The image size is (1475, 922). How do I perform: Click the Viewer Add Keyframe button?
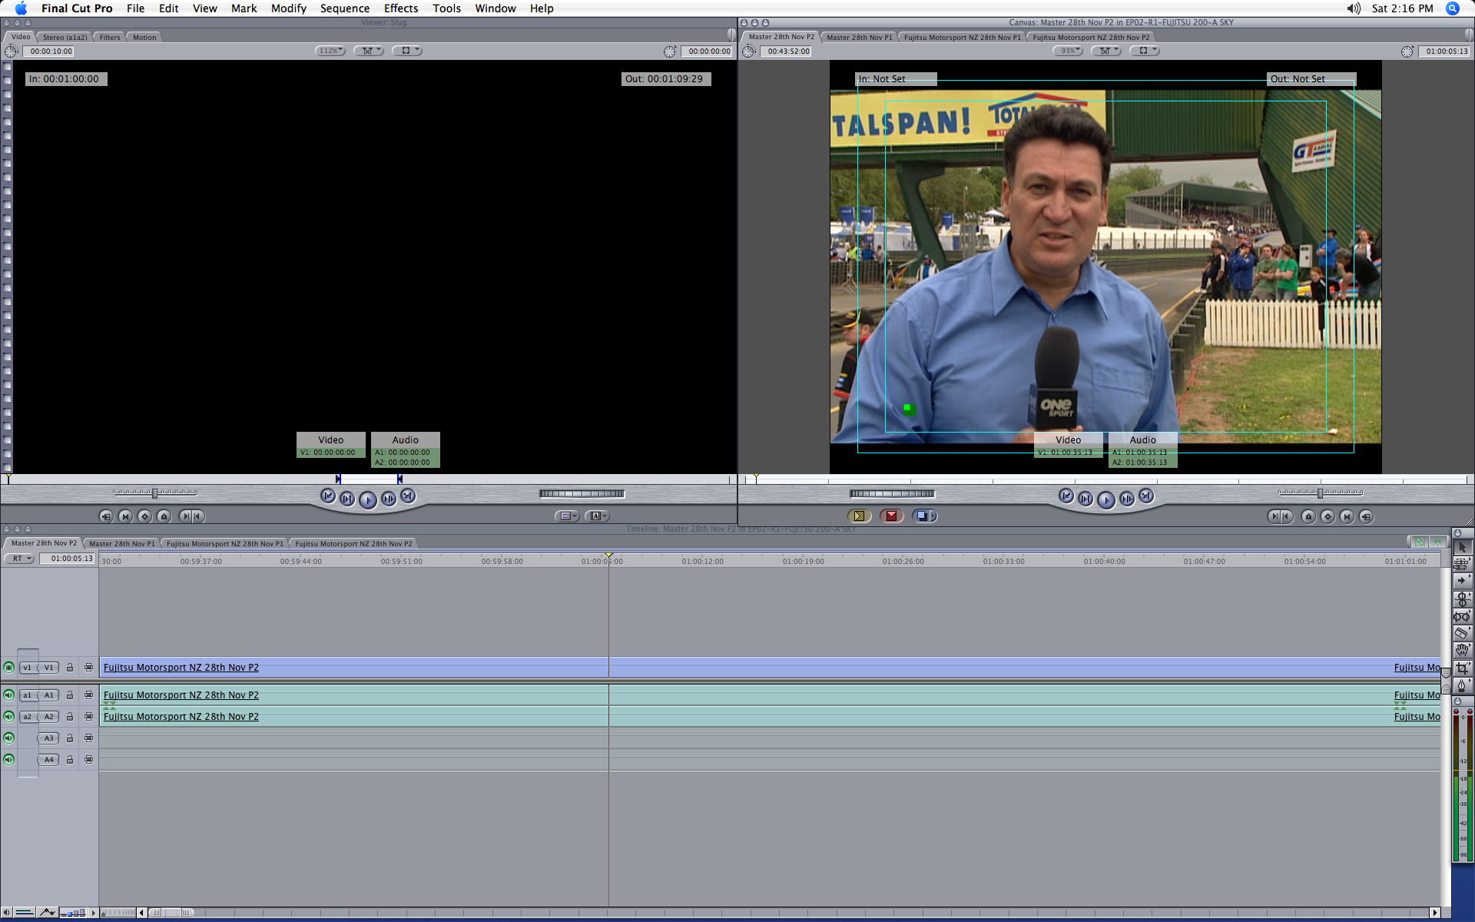coord(144,516)
